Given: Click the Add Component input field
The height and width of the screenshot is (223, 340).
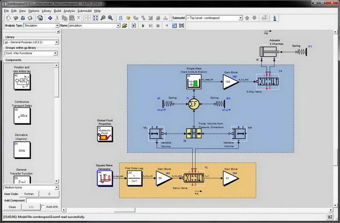Looking at the screenshot, I should [x=43, y=200].
